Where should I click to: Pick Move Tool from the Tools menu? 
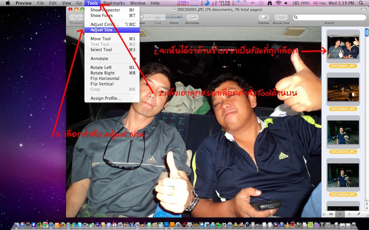(x=112, y=39)
